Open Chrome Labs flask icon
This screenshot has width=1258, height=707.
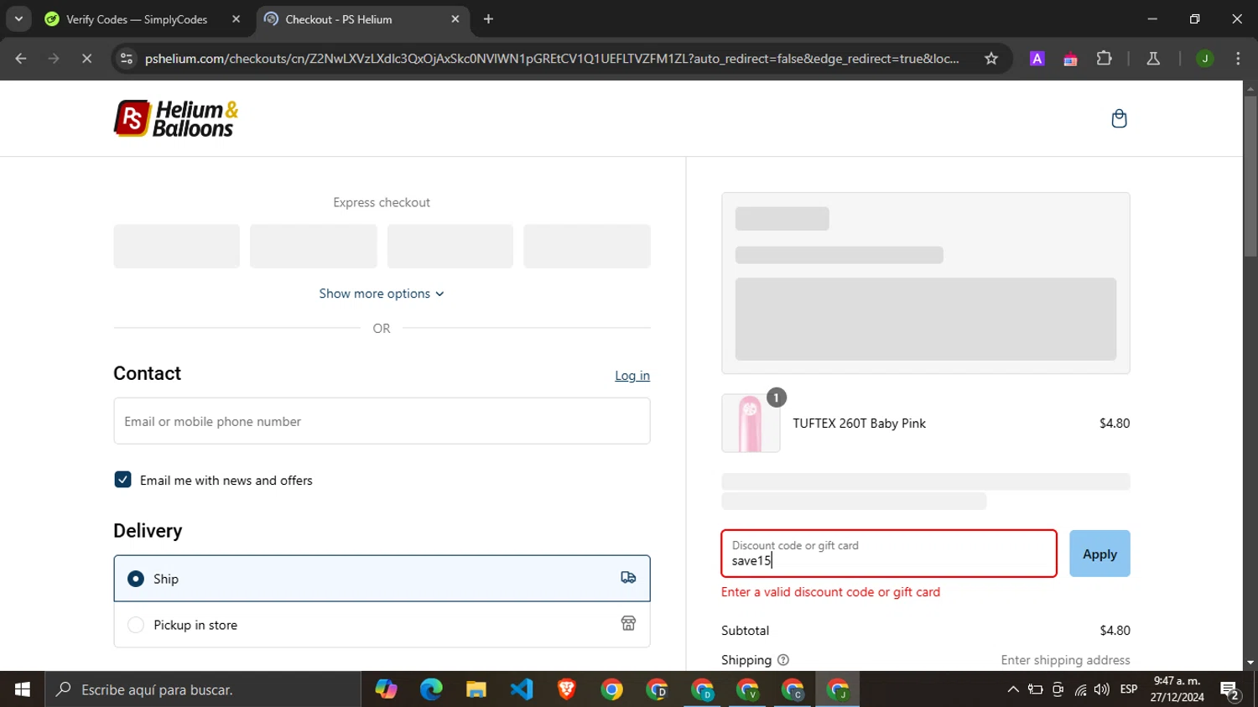(x=1153, y=59)
